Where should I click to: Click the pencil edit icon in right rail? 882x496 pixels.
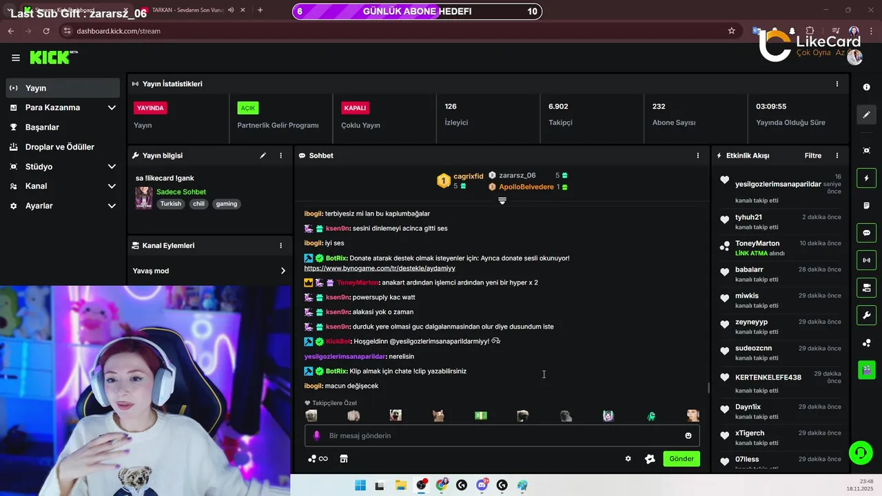[866, 115]
